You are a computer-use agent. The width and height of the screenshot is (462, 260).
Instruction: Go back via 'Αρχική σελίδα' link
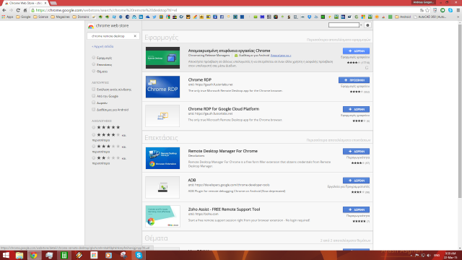[103, 46]
